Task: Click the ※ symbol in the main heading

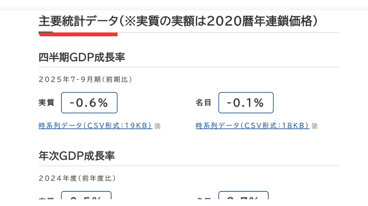Action: [130, 21]
